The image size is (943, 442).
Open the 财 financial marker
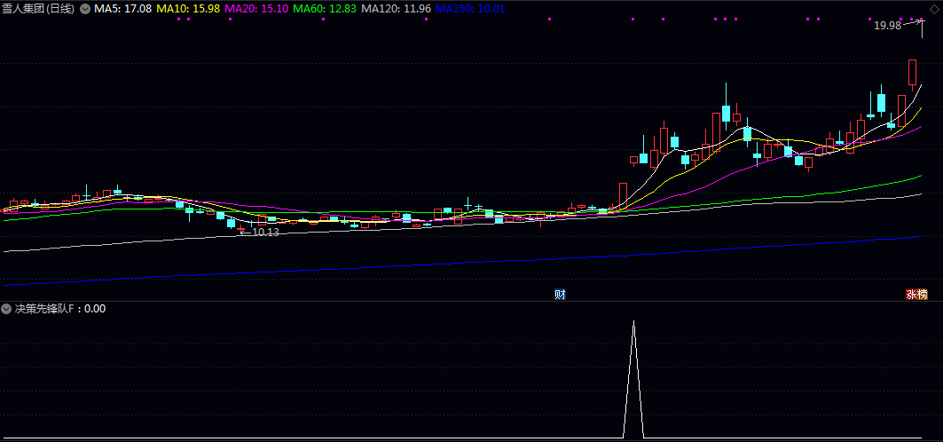click(x=560, y=294)
